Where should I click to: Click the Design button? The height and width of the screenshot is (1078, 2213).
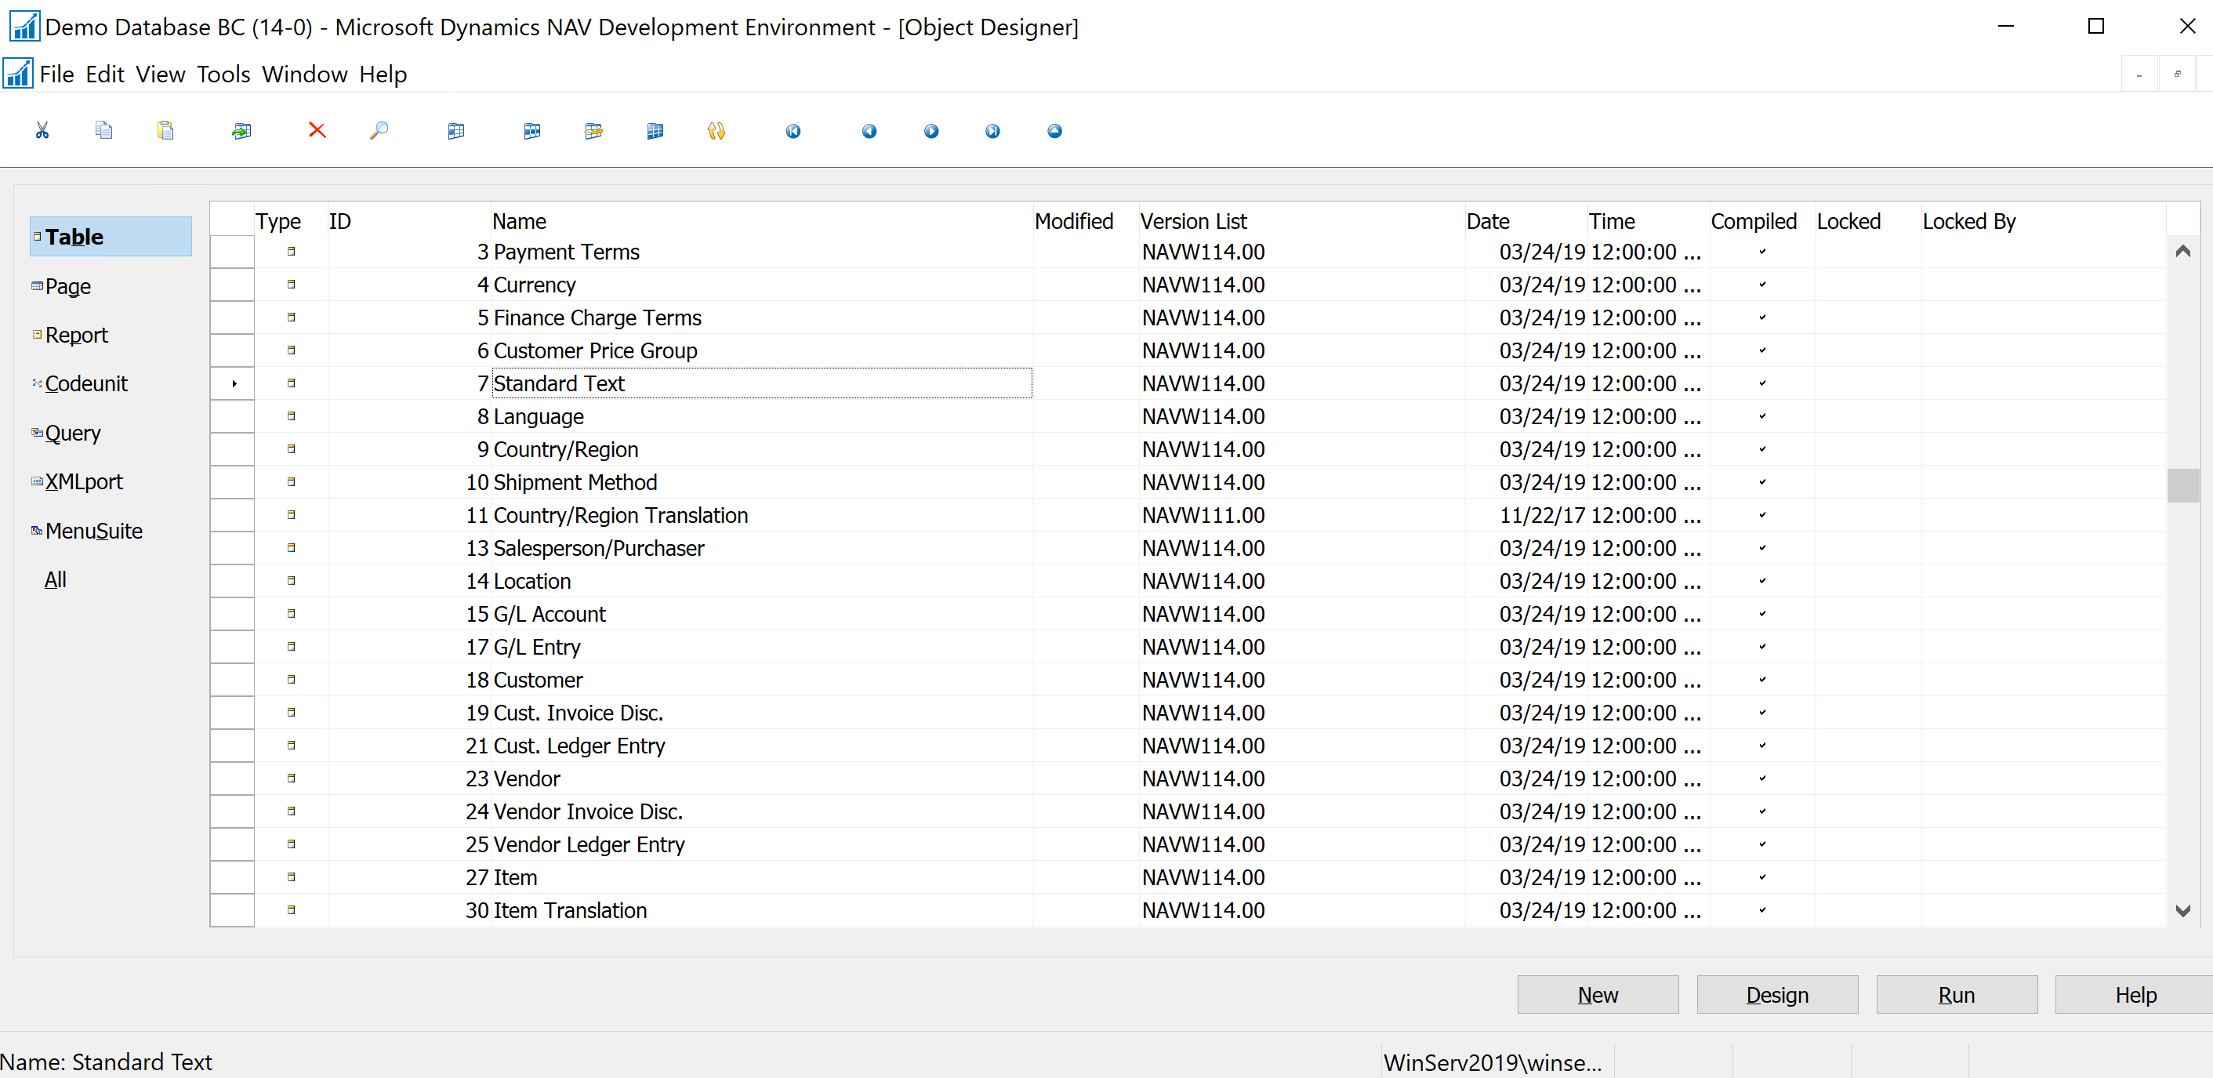[x=1777, y=995]
